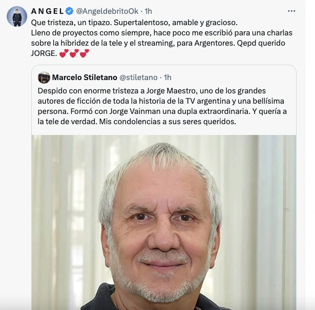Open the ANGEL display name profile
Screen dimensions: 315x310
(x=48, y=11)
